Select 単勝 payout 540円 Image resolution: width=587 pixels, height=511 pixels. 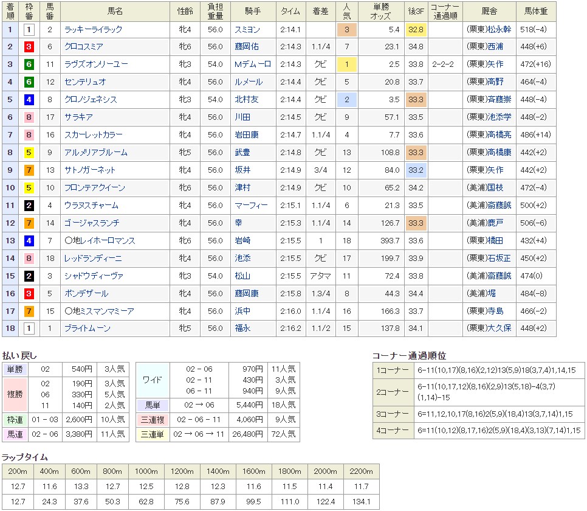click(82, 369)
